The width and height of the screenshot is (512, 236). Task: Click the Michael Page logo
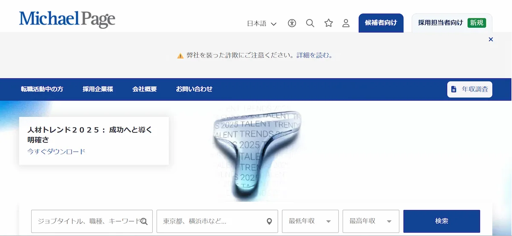67,20
